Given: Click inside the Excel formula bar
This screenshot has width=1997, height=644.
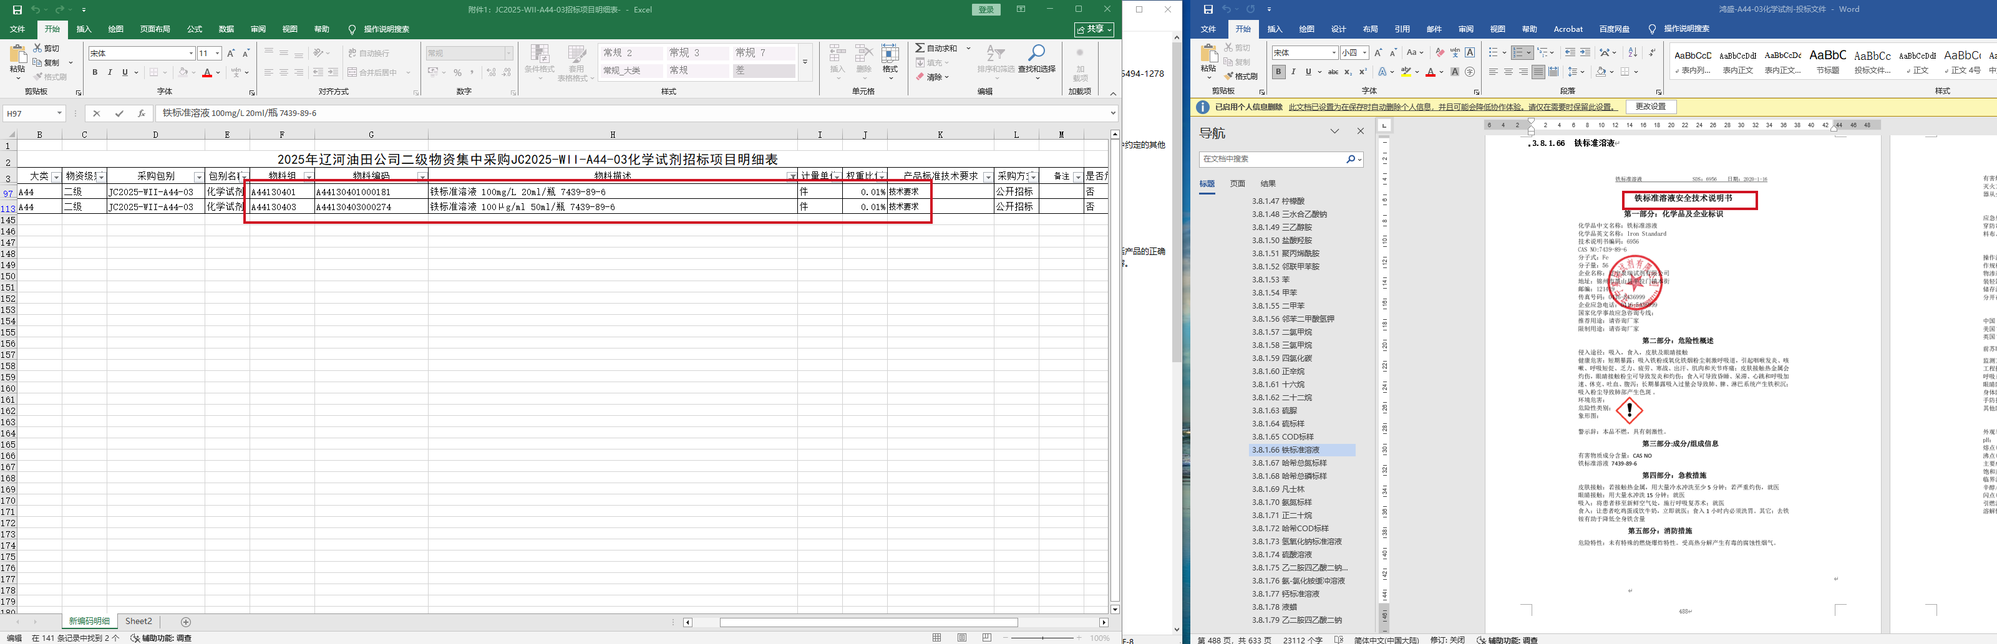Looking at the screenshot, I should (631, 113).
